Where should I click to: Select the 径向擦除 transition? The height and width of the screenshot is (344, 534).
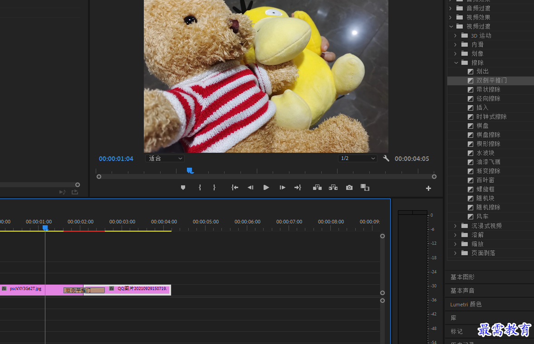[488, 99]
